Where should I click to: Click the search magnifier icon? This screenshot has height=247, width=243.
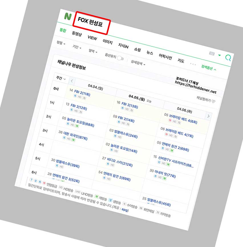[x=228, y=58]
